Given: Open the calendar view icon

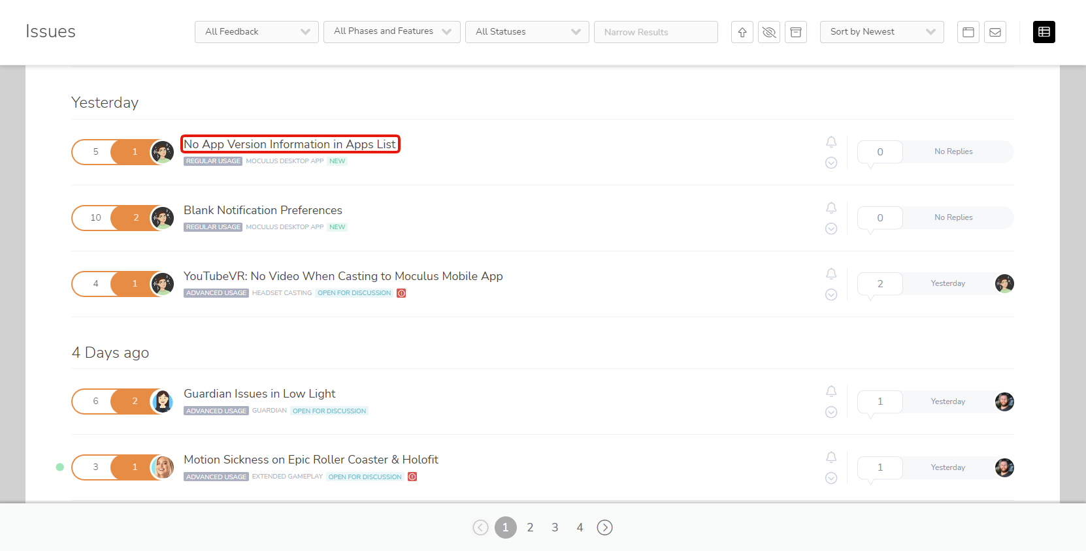Looking at the screenshot, I should pyautogui.click(x=968, y=32).
